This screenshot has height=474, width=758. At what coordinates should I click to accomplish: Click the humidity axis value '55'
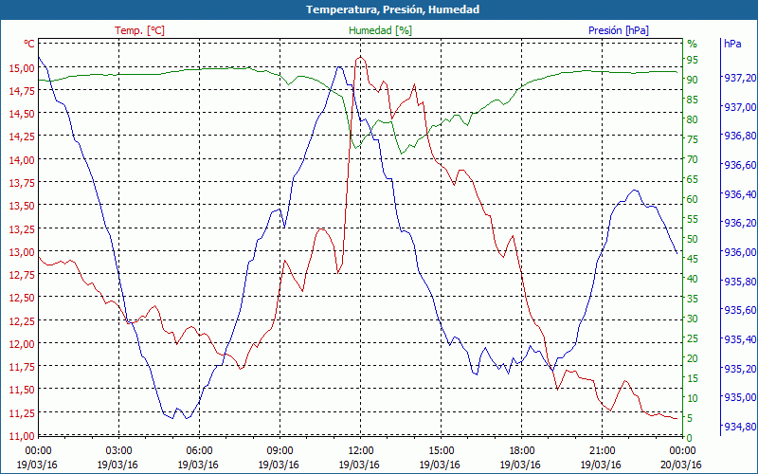[x=693, y=219]
